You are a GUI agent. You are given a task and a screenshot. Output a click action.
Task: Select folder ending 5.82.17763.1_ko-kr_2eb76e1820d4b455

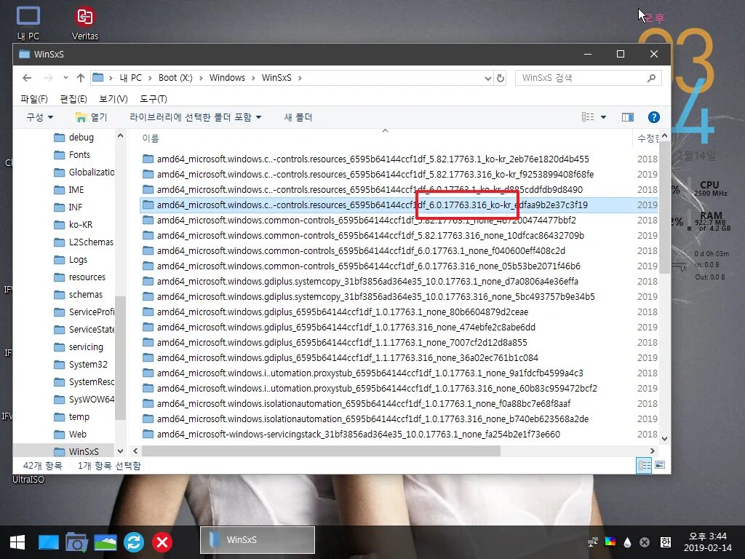(x=365, y=159)
